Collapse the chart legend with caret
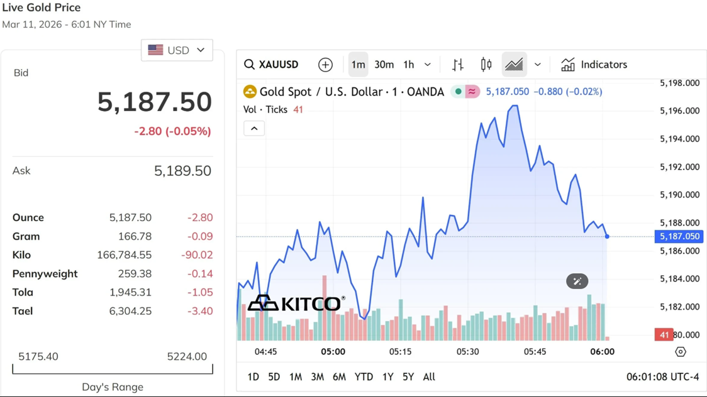This screenshot has height=397, width=707. tap(254, 129)
